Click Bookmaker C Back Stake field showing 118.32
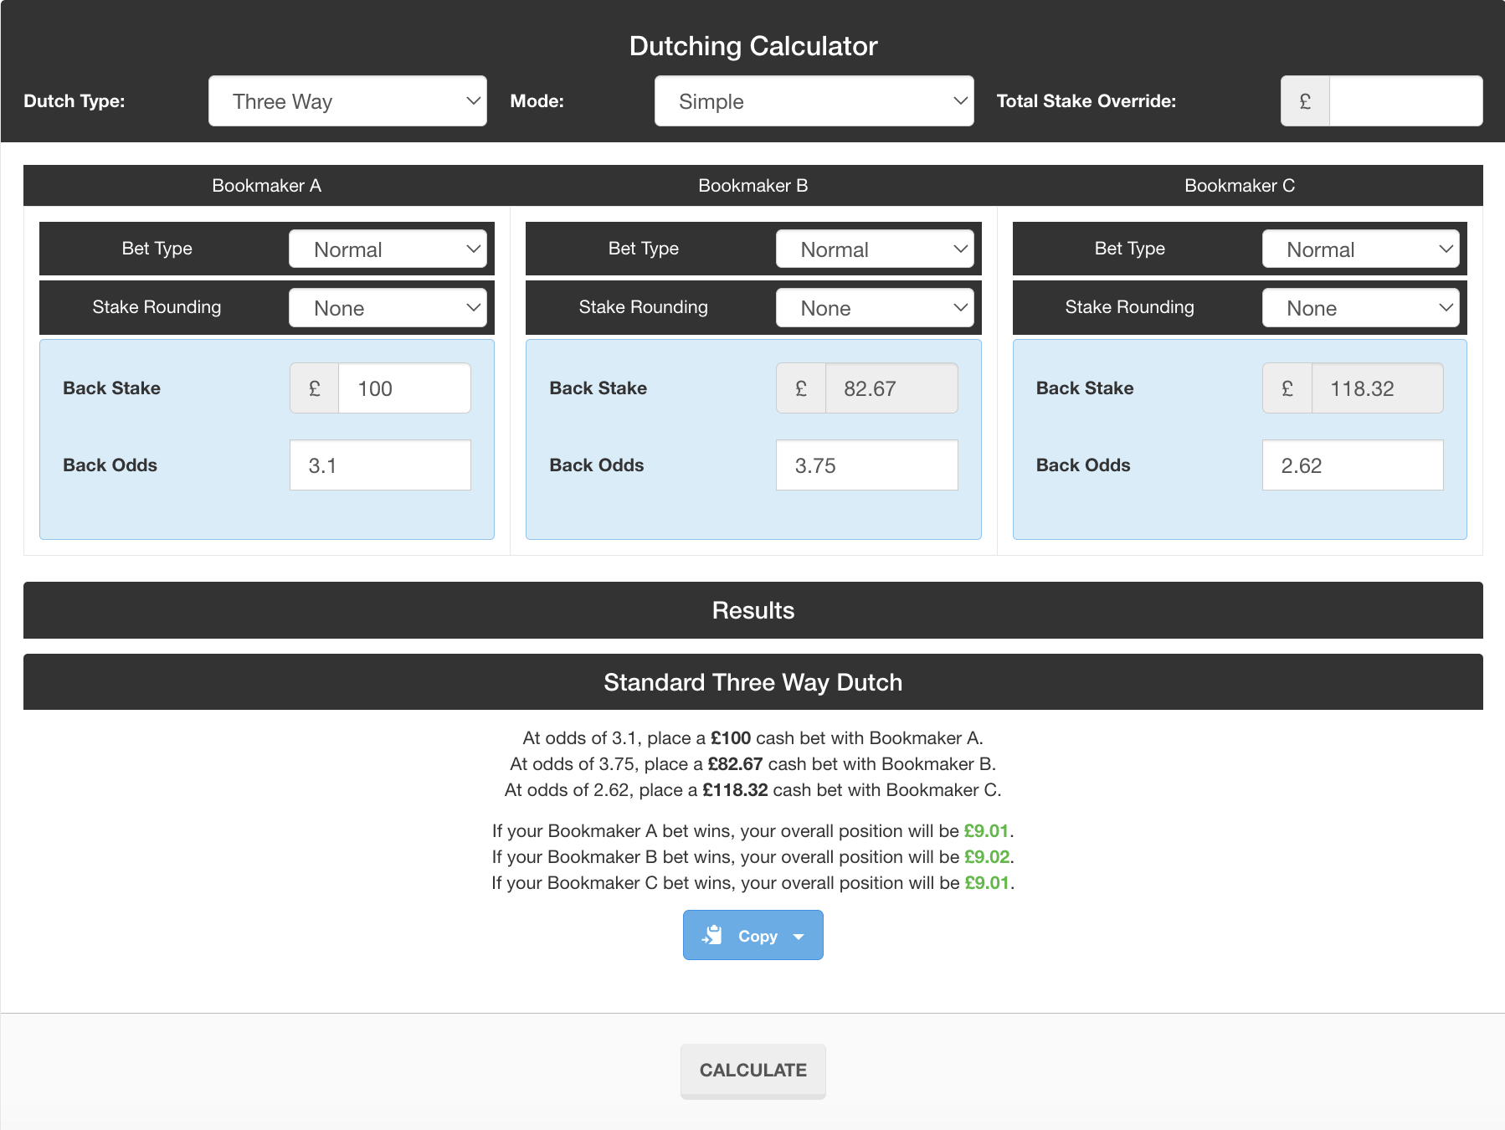This screenshot has height=1130, width=1505. point(1377,388)
